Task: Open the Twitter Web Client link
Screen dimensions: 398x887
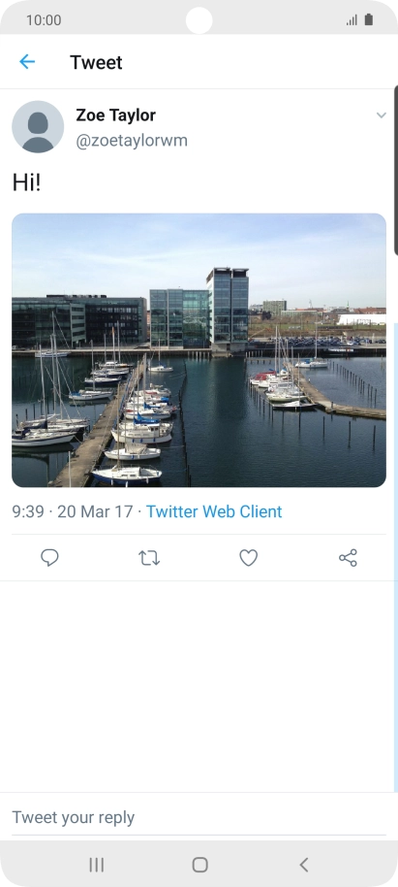Action: pyautogui.click(x=214, y=511)
